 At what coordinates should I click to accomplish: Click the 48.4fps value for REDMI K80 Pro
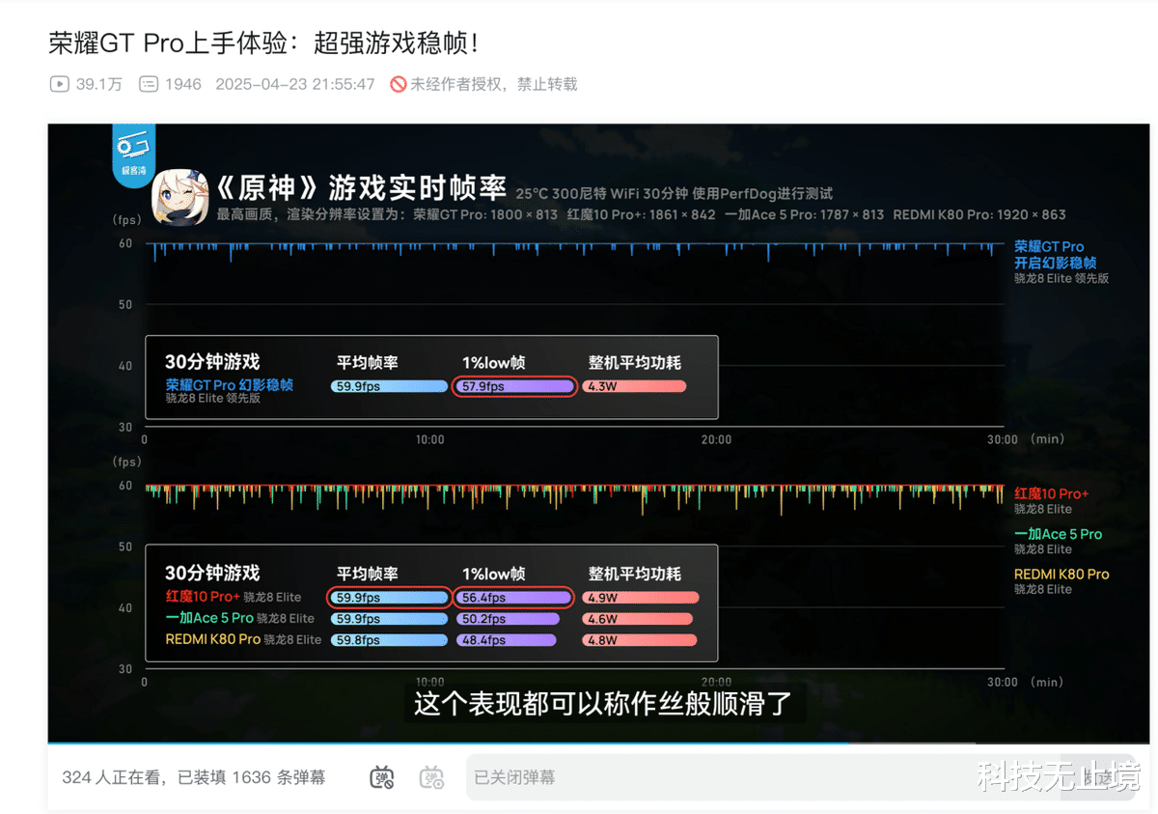(507, 640)
